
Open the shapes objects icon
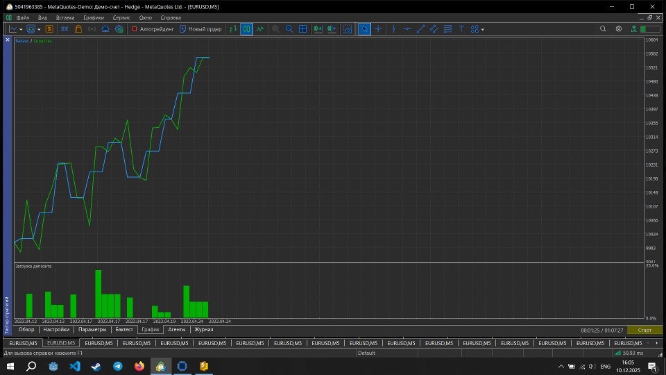pos(475,29)
